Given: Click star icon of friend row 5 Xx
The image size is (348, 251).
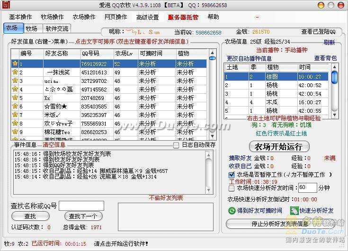Looking at the screenshot, I should click(x=15, y=98).
